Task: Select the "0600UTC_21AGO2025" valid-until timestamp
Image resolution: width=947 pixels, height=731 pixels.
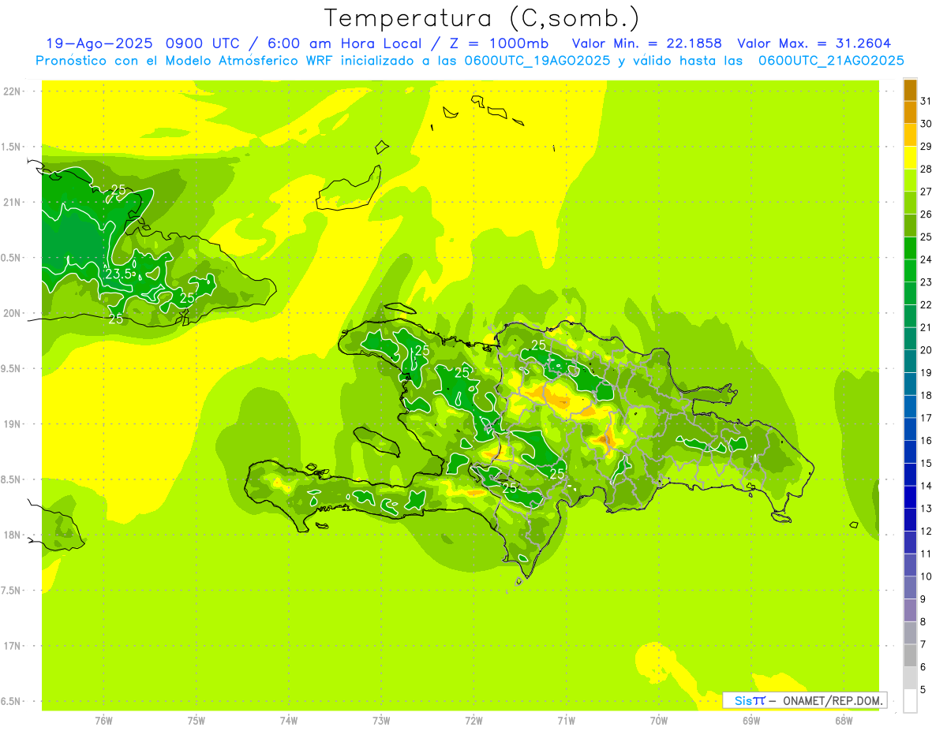Action: click(831, 61)
